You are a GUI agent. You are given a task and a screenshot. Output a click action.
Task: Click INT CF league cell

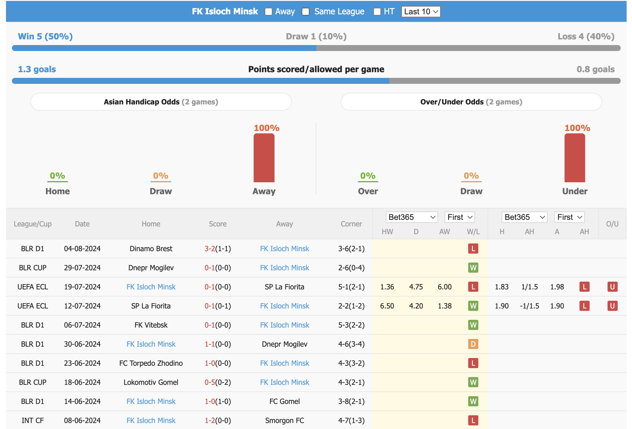pyautogui.click(x=33, y=420)
